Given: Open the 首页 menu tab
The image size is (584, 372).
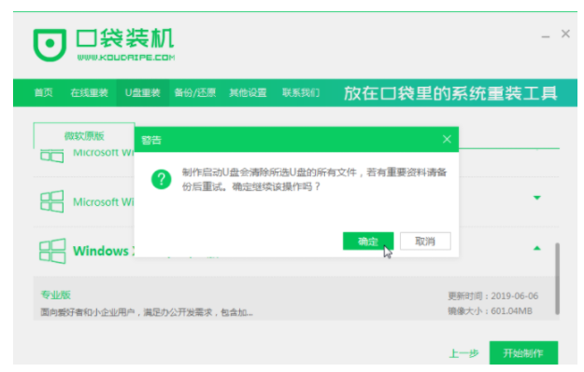Looking at the screenshot, I should [44, 92].
